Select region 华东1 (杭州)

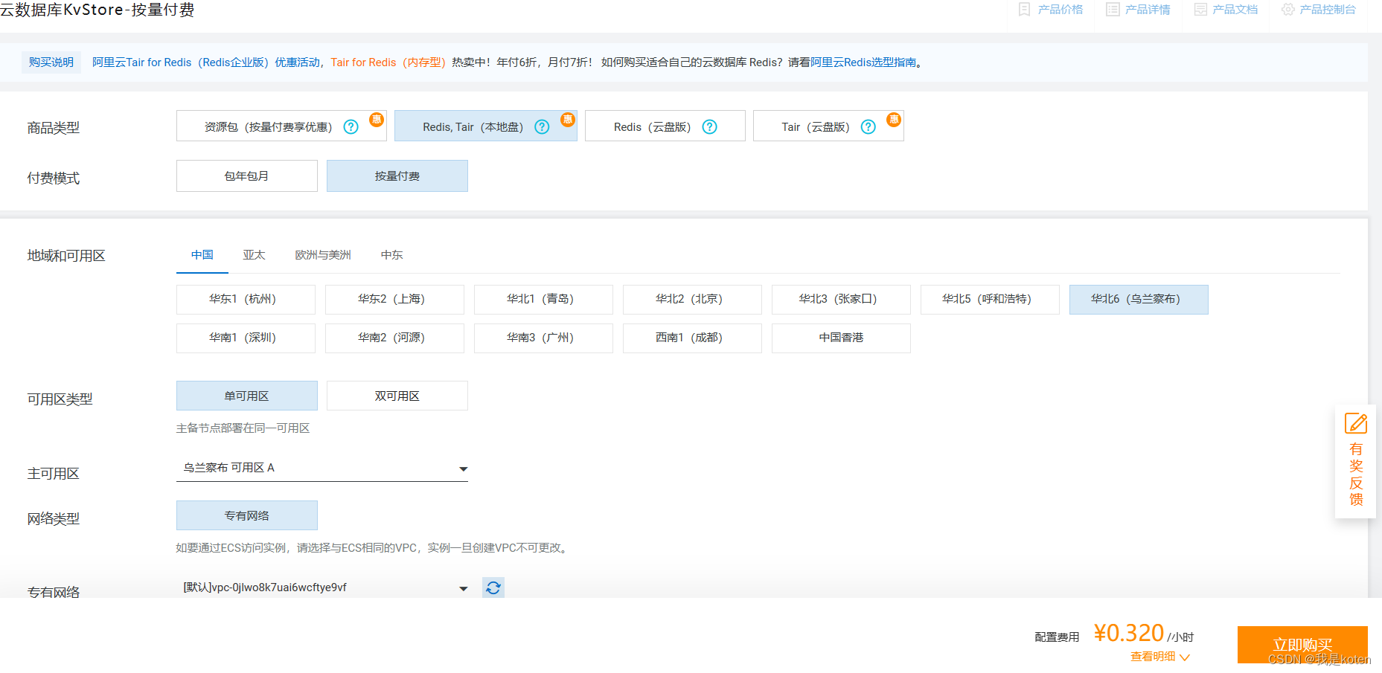(246, 299)
